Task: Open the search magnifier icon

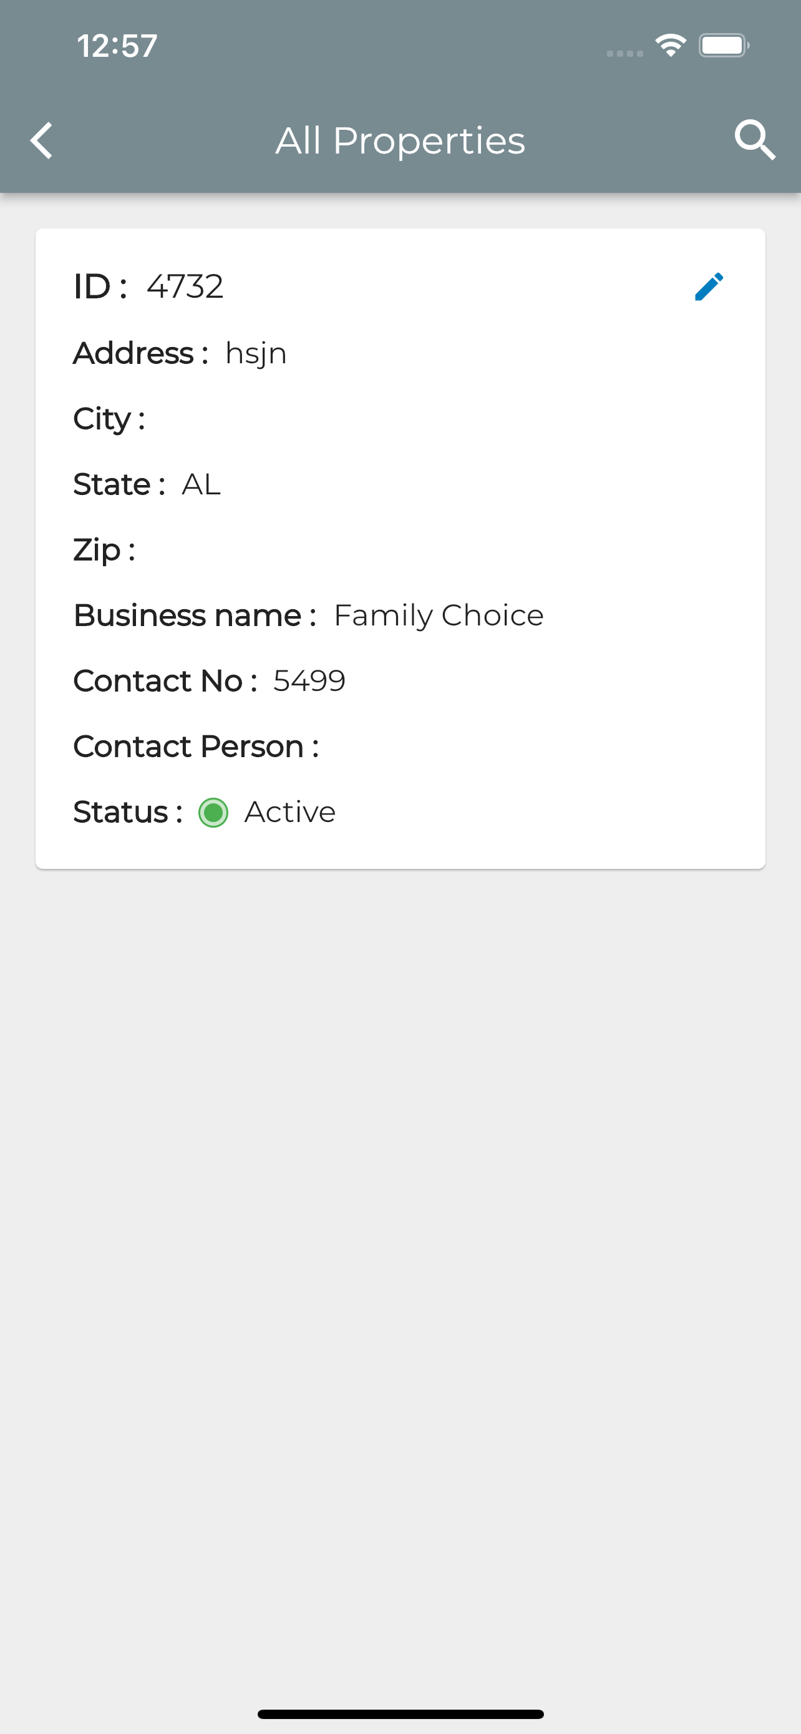Action: click(x=755, y=140)
